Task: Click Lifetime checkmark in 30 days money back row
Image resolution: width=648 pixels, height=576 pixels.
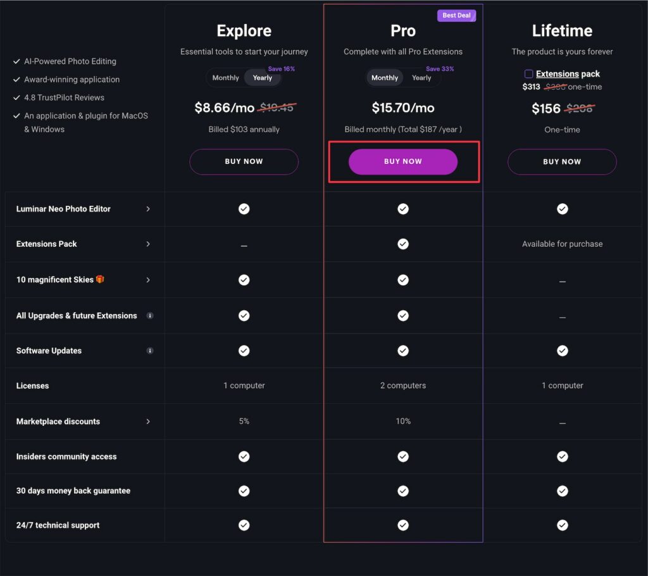Action: tap(562, 491)
